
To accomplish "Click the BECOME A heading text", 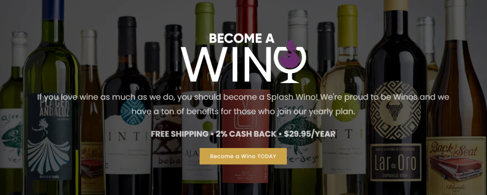I will (242, 38).
